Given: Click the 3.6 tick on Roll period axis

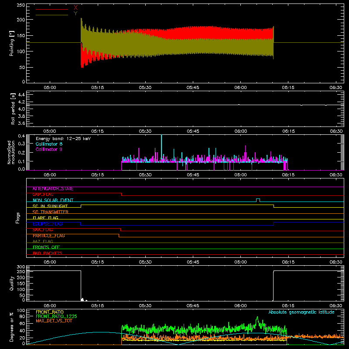Looking at the screenshot, I should (21, 123).
